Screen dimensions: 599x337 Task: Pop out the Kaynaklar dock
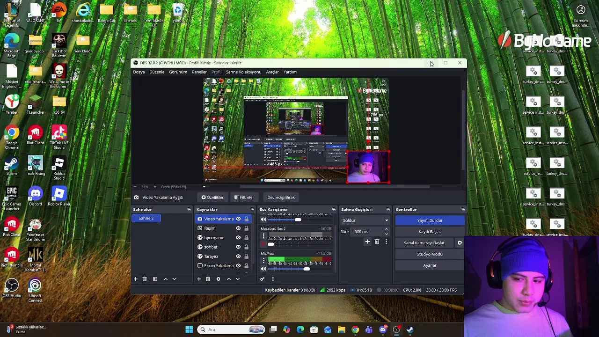point(252,210)
